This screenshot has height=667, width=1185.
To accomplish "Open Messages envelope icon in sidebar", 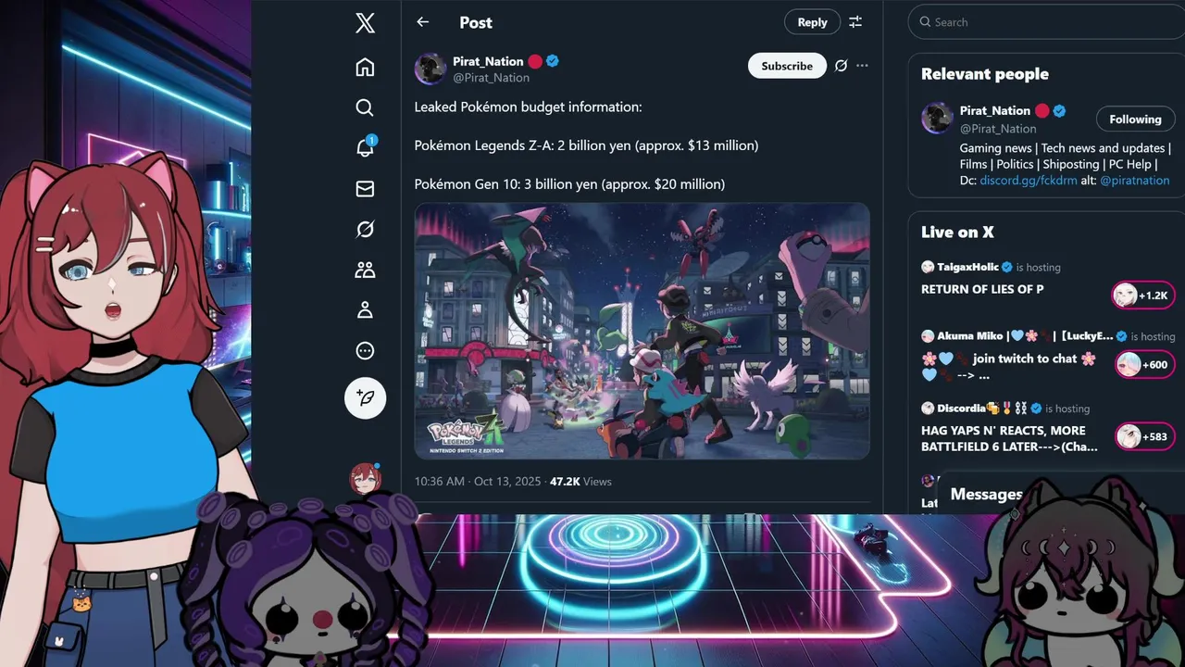I will [x=365, y=189].
